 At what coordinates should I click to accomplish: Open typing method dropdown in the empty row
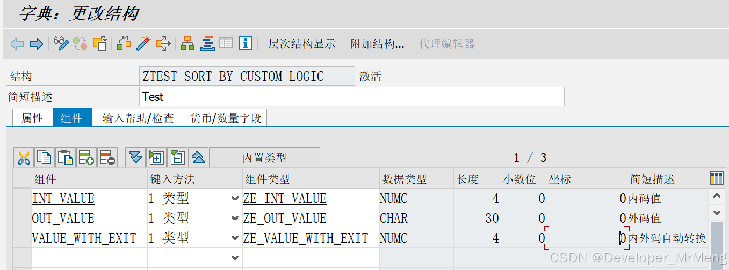(x=235, y=258)
